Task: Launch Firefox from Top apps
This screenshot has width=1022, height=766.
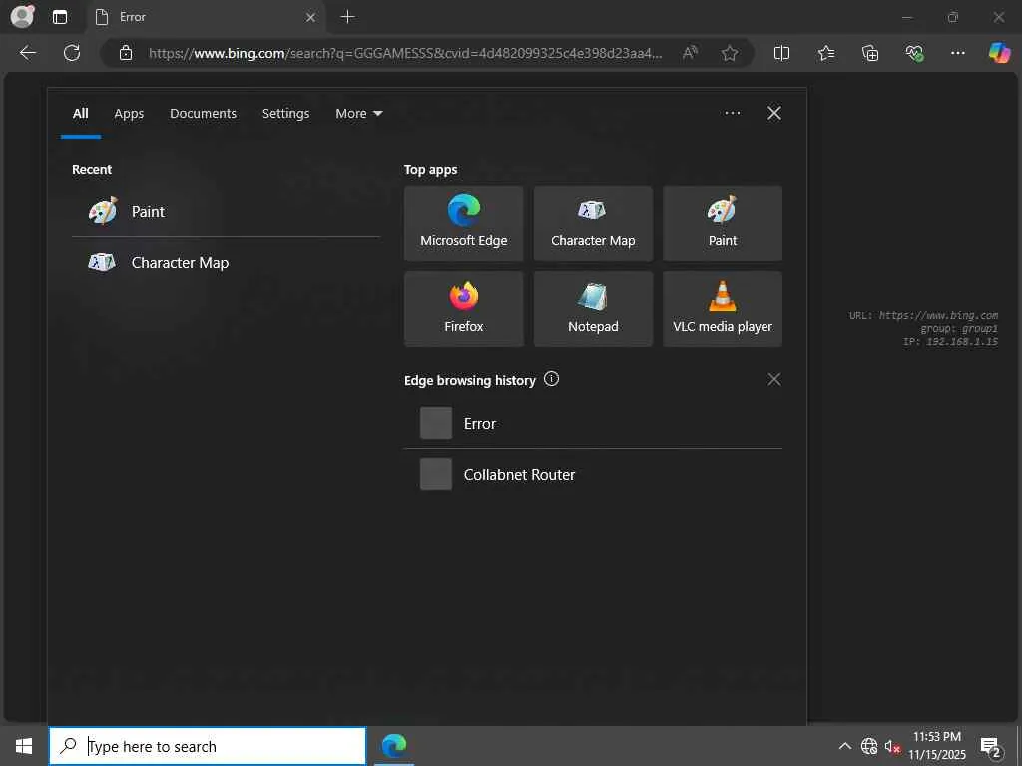Action: click(x=463, y=309)
